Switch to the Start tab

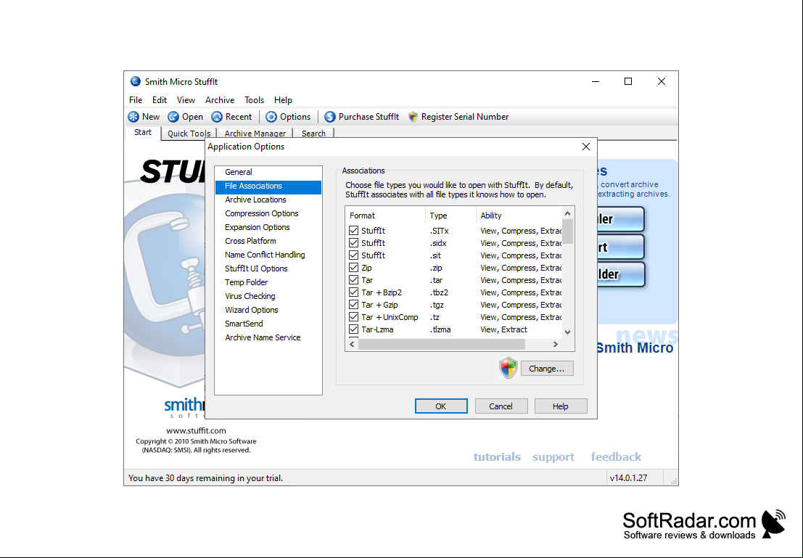[x=143, y=132]
